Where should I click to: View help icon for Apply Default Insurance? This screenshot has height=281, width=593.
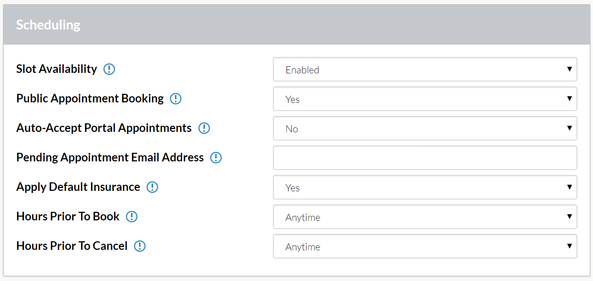152,187
